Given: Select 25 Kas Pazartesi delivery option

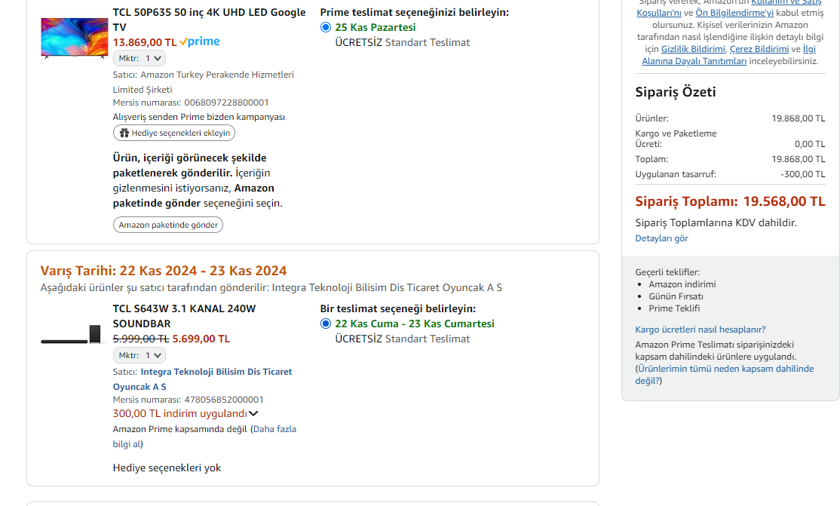Looking at the screenshot, I should pyautogui.click(x=326, y=27).
